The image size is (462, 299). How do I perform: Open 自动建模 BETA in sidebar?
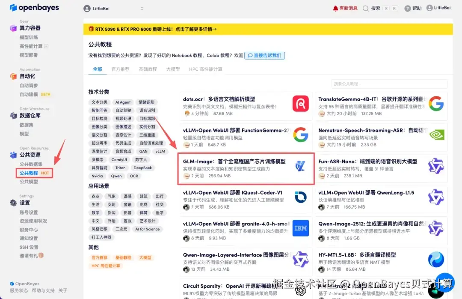pyautogui.click(x=35, y=94)
